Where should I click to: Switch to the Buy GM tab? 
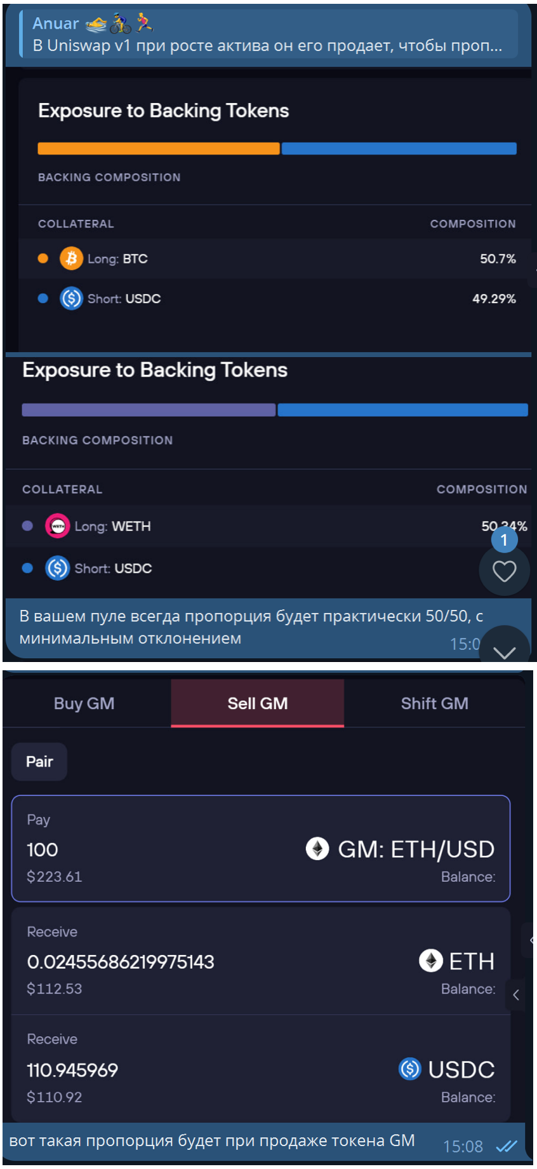coord(84,703)
